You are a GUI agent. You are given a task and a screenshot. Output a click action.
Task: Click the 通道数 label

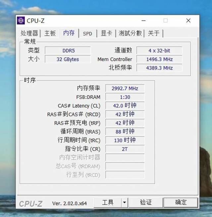point(123,50)
